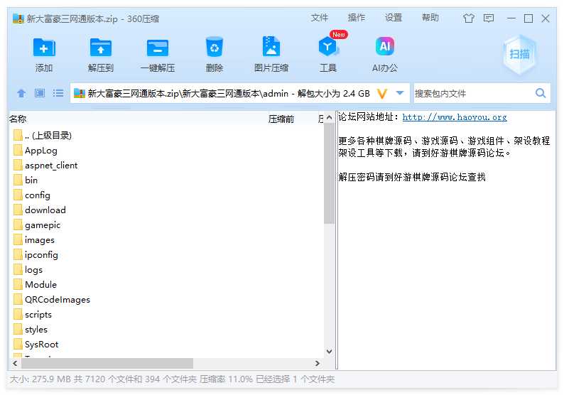Click the vertical scrollbar thumb in the file list
The height and width of the screenshot is (395, 564).
[329, 173]
